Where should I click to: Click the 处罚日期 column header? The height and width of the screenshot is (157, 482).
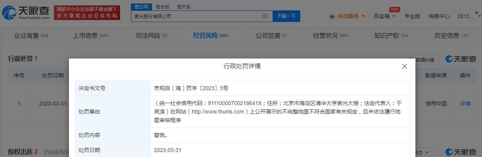[x=53, y=75]
